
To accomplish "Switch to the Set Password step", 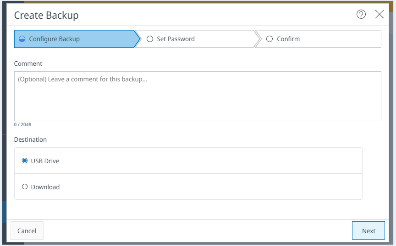I will click(x=176, y=39).
